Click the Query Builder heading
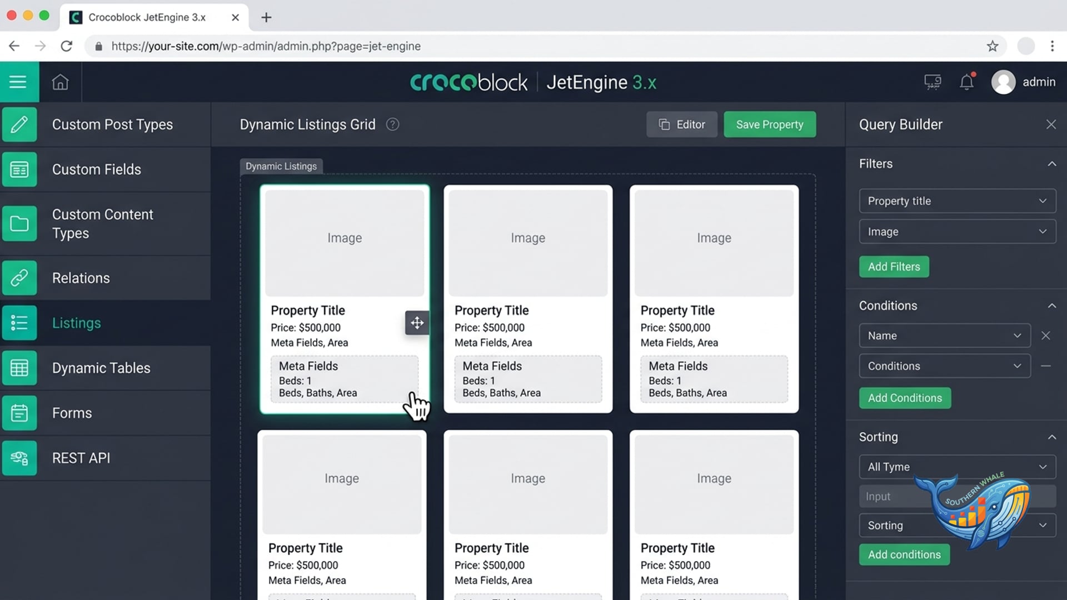Viewport: 1067px width, 600px height. click(900, 124)
